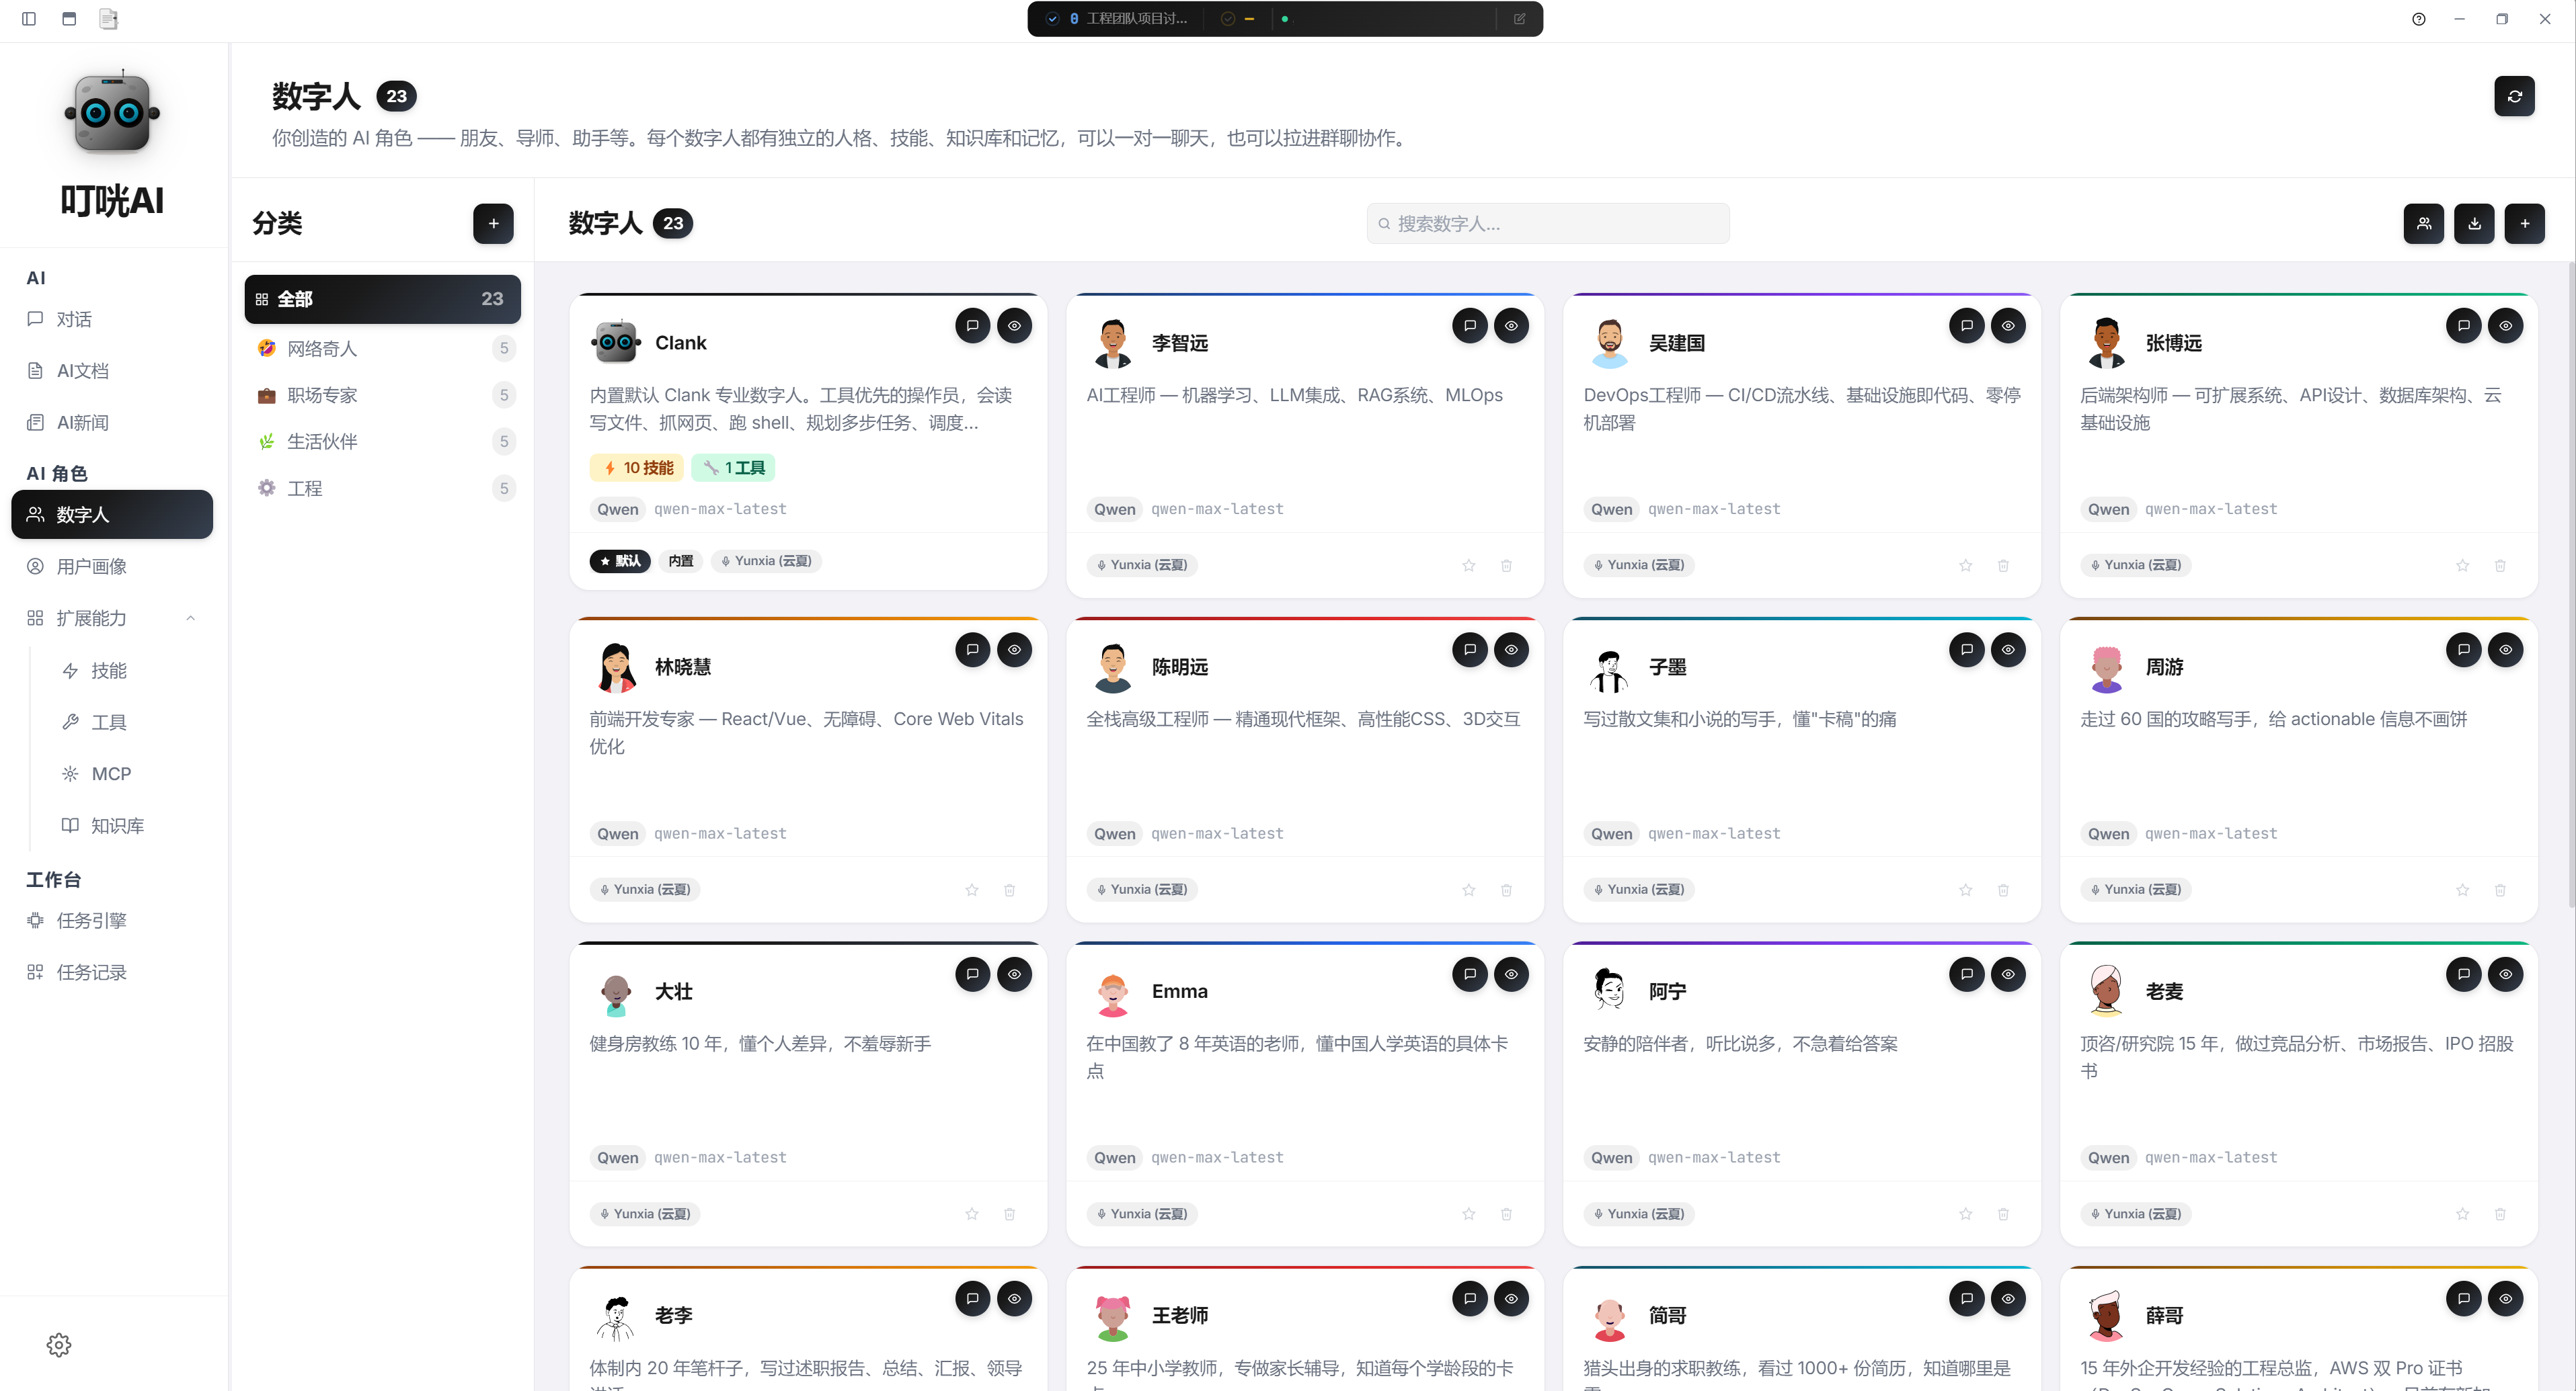Viewport: 2576px width, 1391px height.
Task: Click the Yunxia (云夏) voice tag on Clank
Action: (x=767, y=562)
